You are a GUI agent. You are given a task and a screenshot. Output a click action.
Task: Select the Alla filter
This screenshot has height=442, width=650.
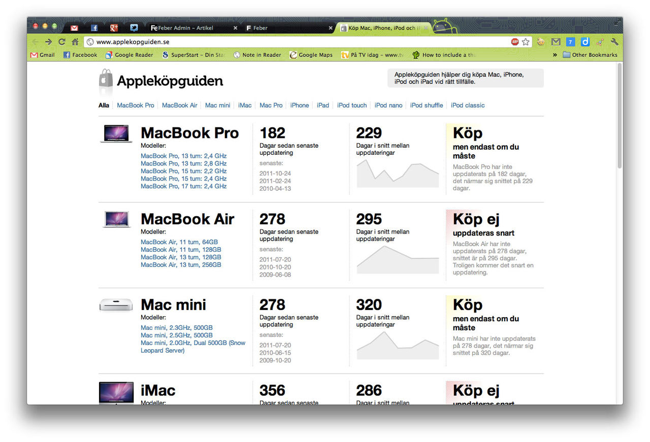pyautogui.click(x=104, y=106)
